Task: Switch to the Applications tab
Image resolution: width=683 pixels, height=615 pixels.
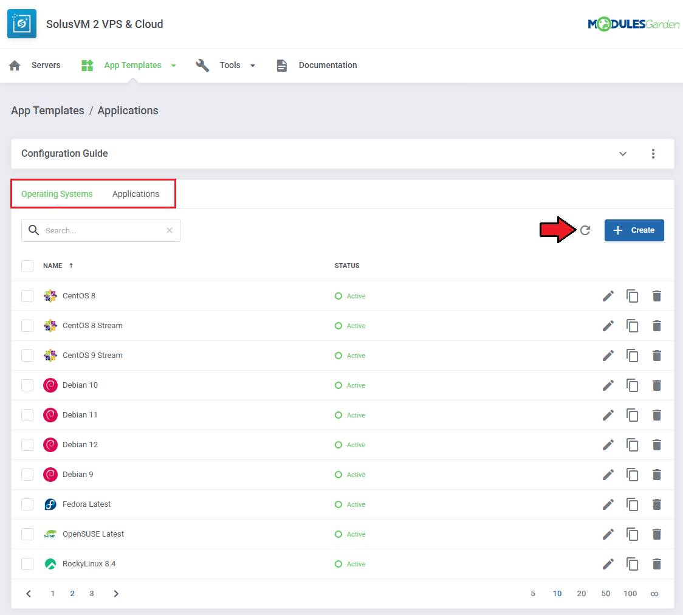Action: coord(136,194)
